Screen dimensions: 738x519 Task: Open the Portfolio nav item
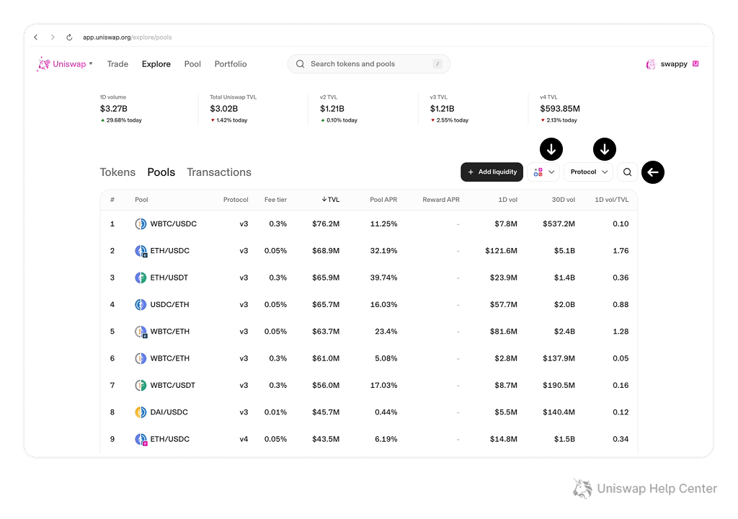[231, 64]
